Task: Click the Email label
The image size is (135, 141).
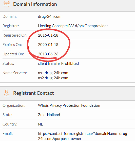Action: [x=8, y=134]
